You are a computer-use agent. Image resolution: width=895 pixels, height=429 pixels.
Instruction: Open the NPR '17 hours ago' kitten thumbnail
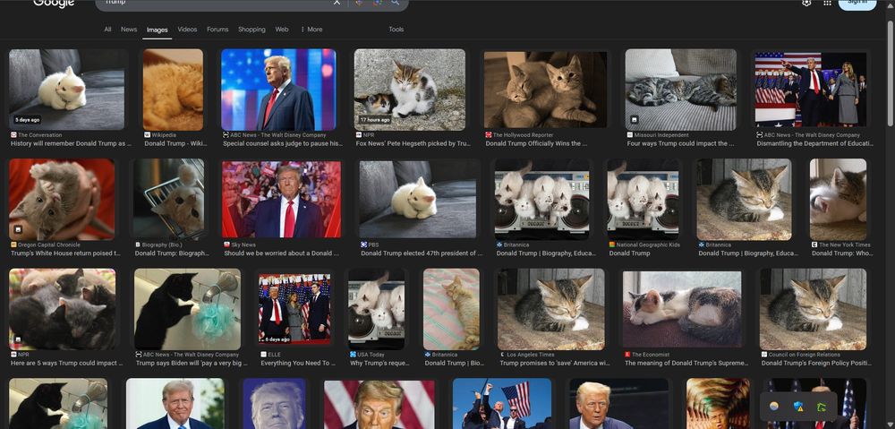410,90
